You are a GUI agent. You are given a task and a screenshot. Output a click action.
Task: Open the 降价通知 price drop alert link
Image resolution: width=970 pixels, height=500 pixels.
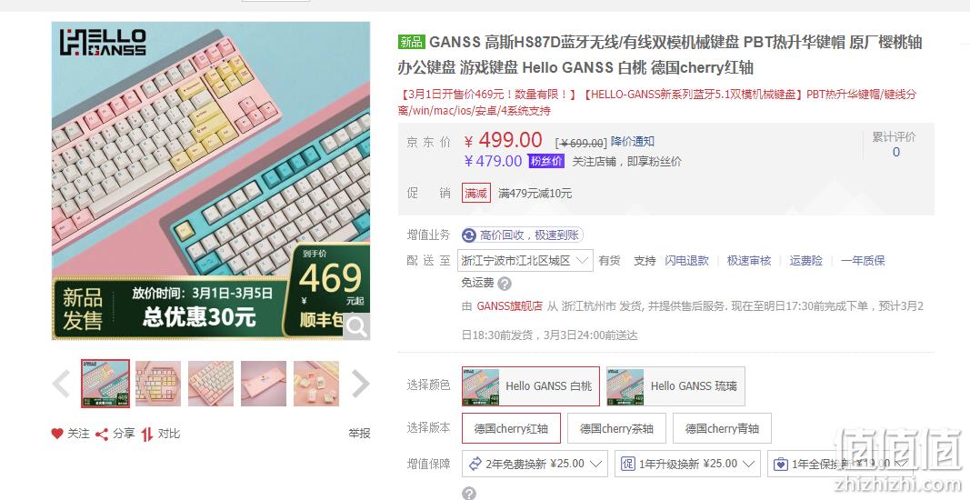[632, 142]
